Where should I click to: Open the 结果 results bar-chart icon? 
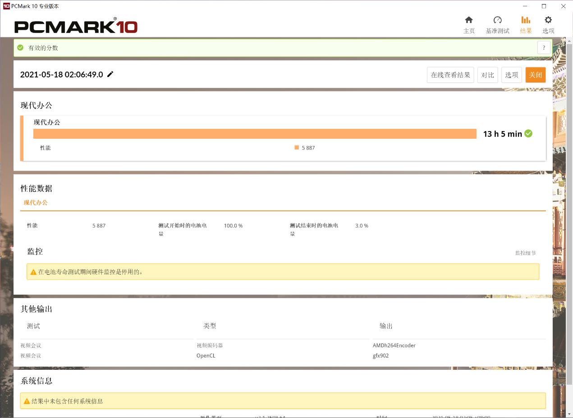coord(526,20)
